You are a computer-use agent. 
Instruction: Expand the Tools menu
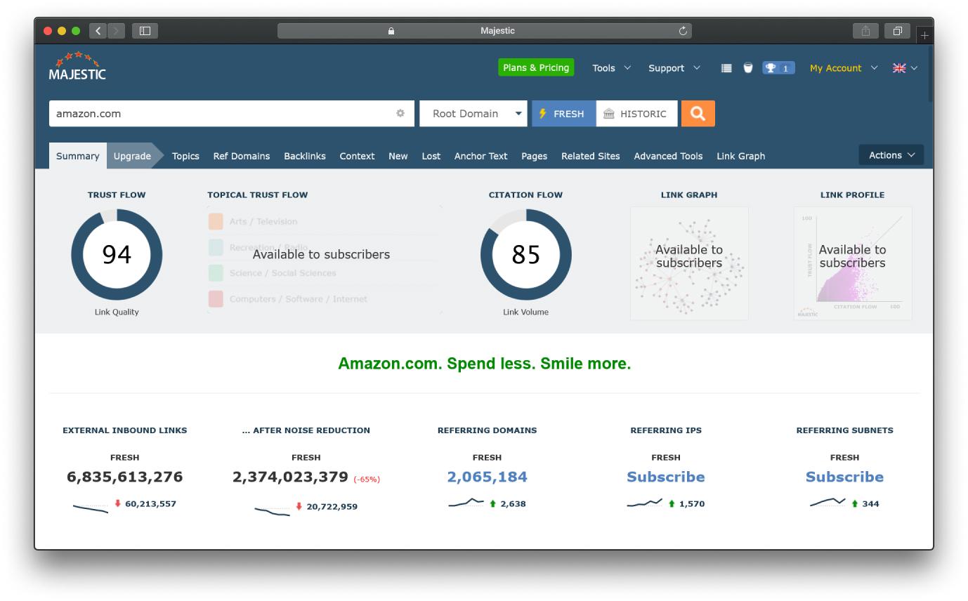tap(611, 68)
